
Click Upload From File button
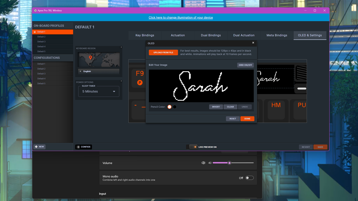(163, 52)
